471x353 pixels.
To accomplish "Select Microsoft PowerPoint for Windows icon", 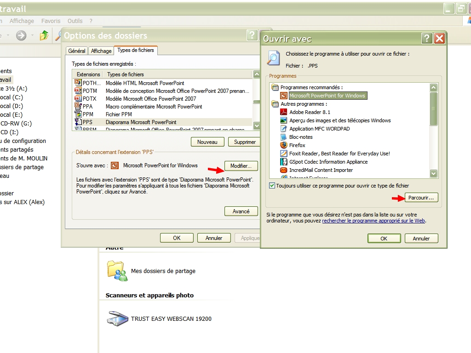I will tap(284, 96).
